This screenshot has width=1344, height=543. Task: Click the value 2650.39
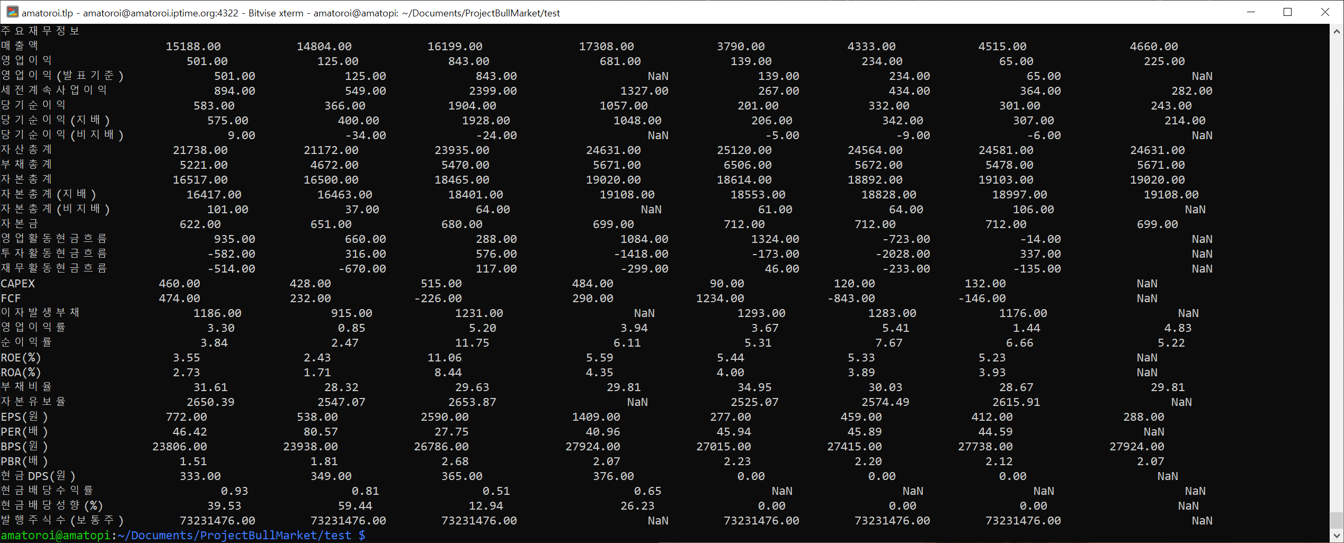coord(210,402)
